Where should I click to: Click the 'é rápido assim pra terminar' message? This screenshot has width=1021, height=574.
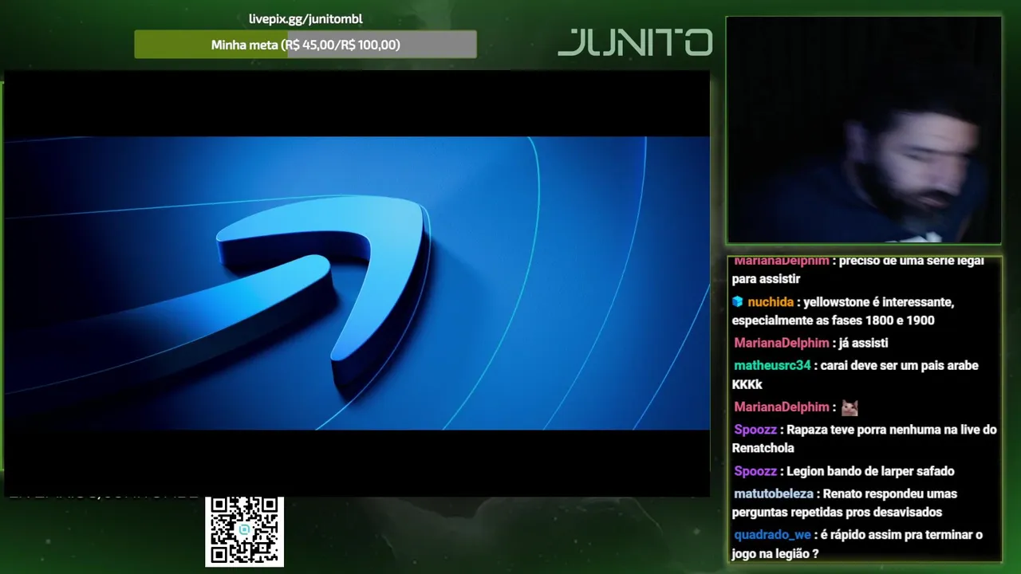pos(857,545)
